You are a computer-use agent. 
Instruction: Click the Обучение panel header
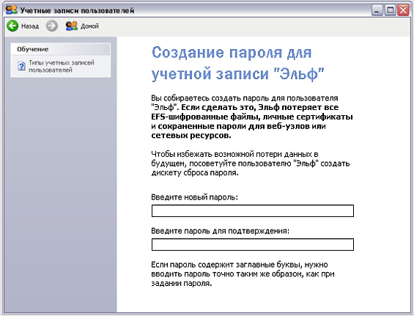[x=61, y=49]
